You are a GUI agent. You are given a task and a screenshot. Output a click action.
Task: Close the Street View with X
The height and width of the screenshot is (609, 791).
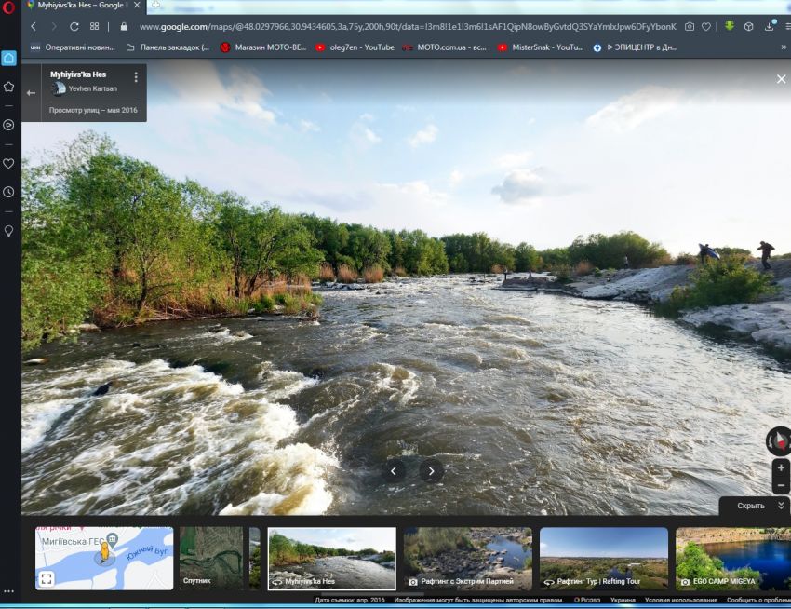[x=781, y=79]
